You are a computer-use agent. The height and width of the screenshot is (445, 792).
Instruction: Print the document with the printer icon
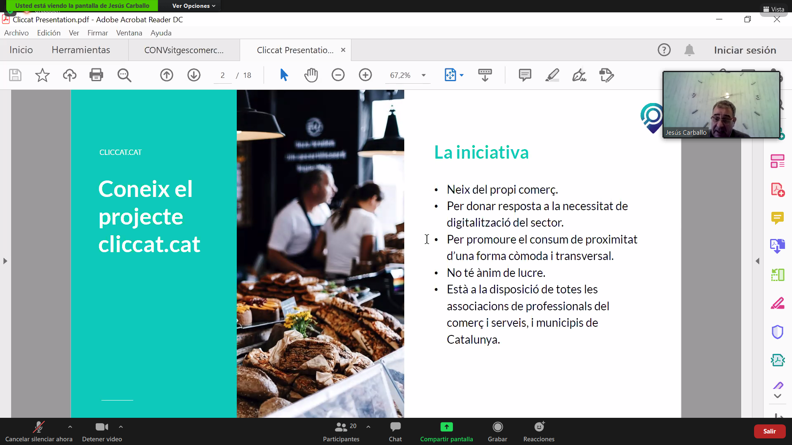tap(96, 75)
